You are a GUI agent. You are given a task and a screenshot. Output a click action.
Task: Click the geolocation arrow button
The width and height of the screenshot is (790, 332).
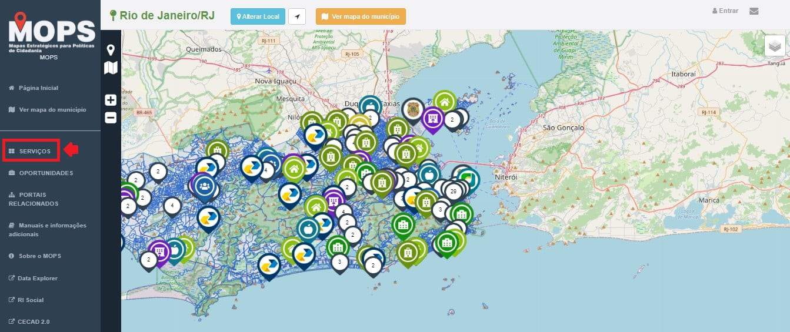coord(298,16)
